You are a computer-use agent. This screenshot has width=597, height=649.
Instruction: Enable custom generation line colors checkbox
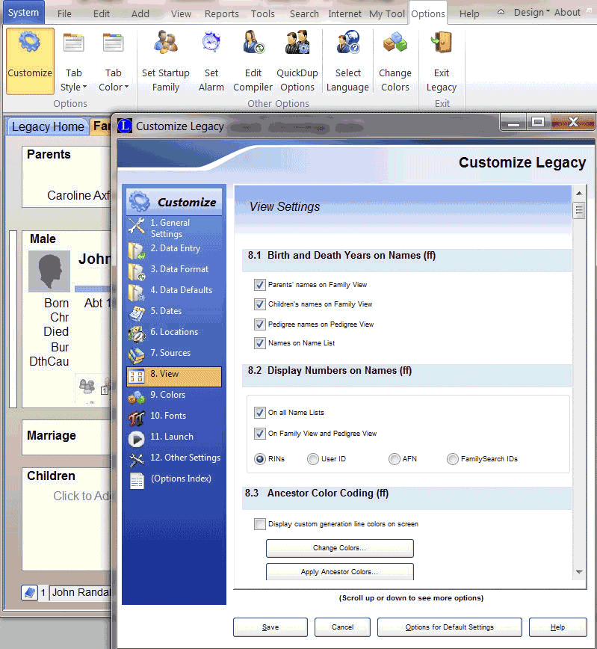click(x=260, y=524)
